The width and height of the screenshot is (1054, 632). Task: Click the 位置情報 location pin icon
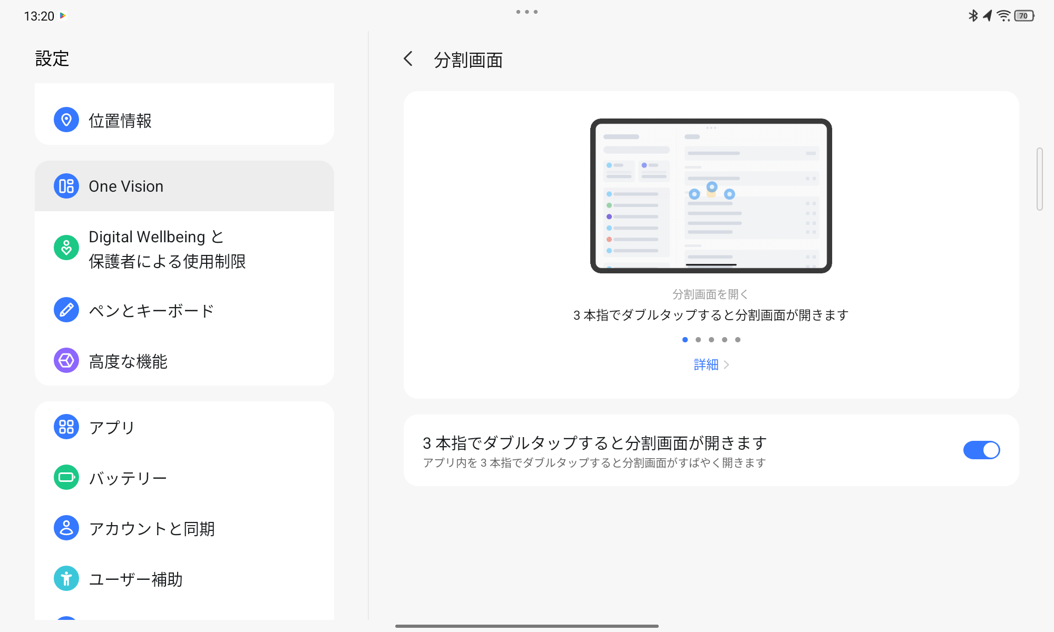point(66,120)
